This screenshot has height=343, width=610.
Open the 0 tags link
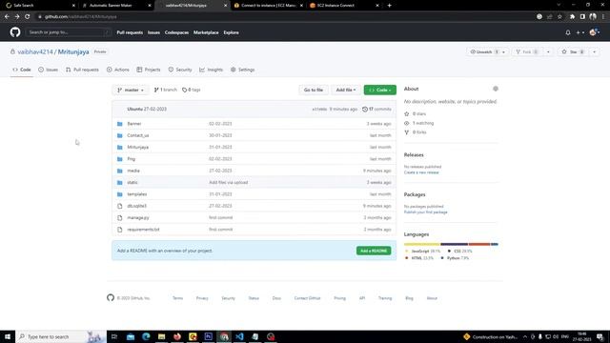pyautogui.click(x=191, y=90)
